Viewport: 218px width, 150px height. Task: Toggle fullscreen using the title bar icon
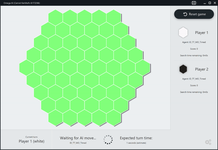pos(194,3)
